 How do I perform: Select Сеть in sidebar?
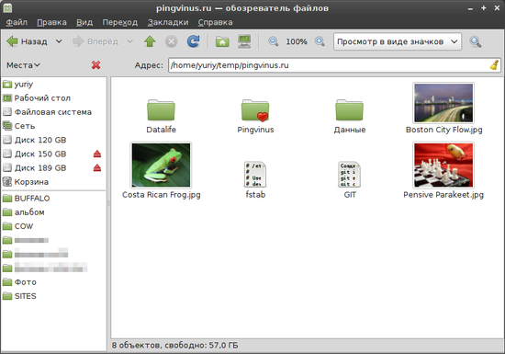point(54,126)
